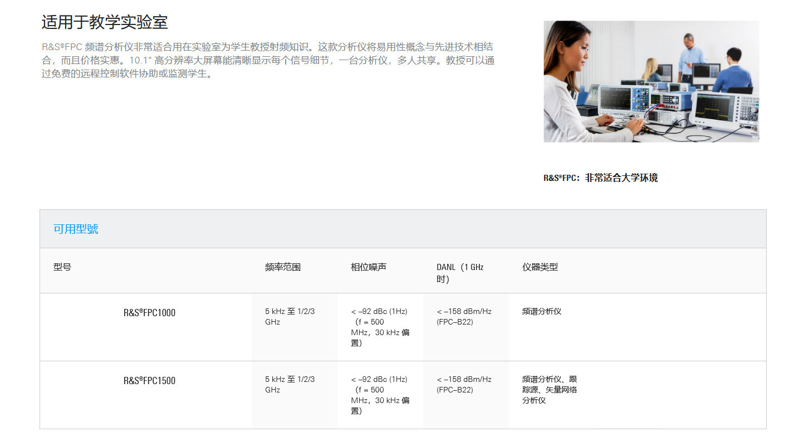Open the R&S®FPC1500 model link
804x437 pixels.
[x=149, y=381]
